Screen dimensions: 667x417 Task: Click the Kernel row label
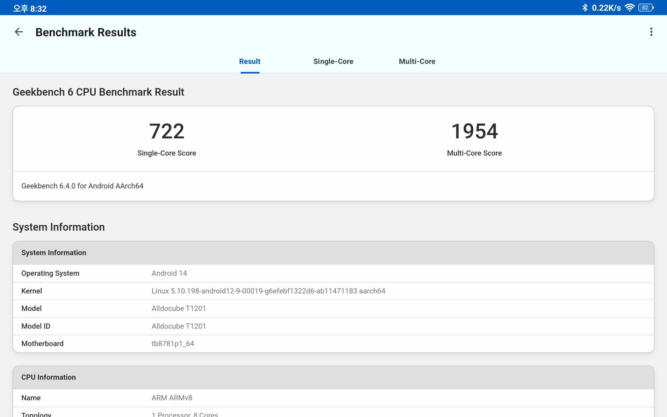click(32, 291)
